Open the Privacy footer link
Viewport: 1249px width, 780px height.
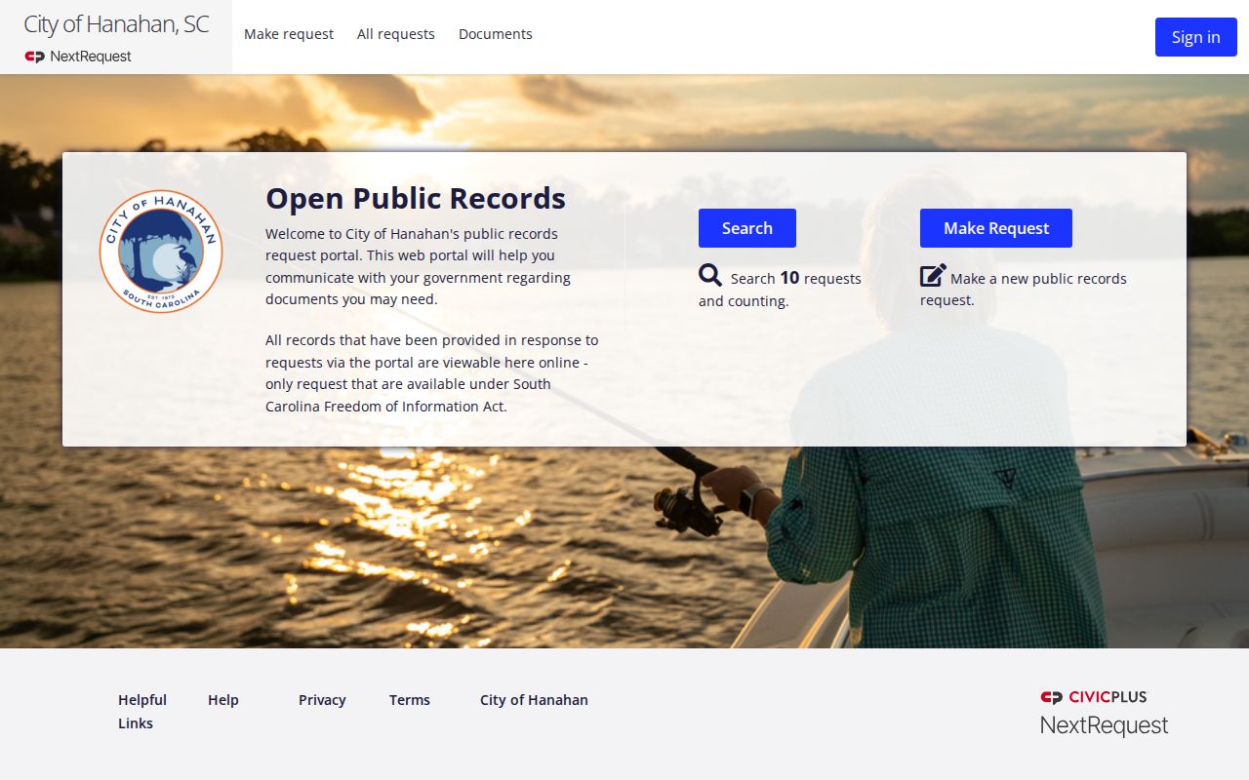[x=322, y=700]
